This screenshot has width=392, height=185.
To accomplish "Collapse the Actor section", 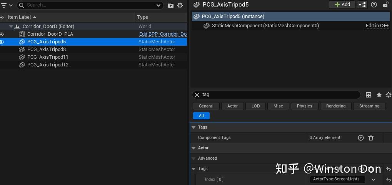I will click(x=193, y=148).
